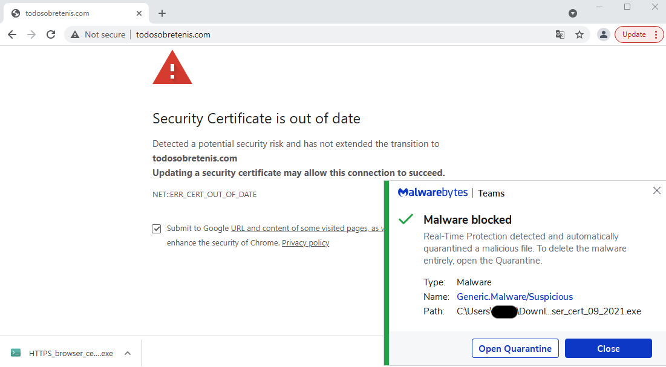Open the translate page icon
This screenshot has height=367, width=666.
[560, 34]
